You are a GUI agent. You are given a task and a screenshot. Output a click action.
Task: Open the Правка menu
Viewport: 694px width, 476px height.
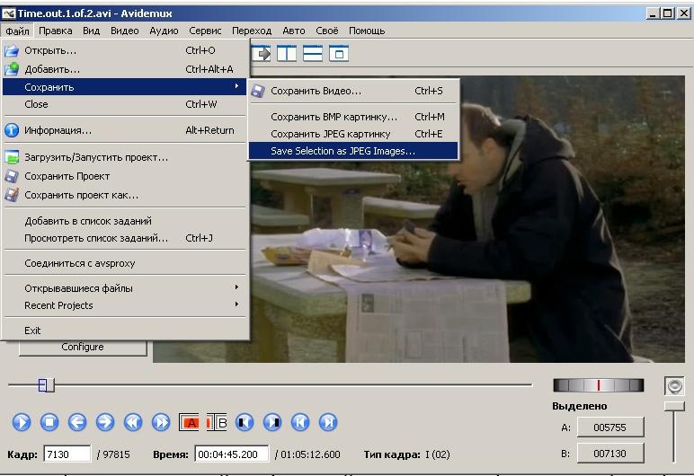[56, 31]
